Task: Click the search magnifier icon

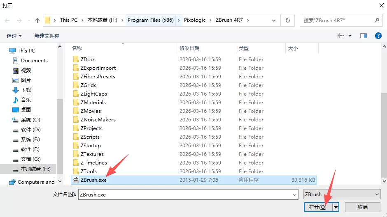Action: click(377, 21)
